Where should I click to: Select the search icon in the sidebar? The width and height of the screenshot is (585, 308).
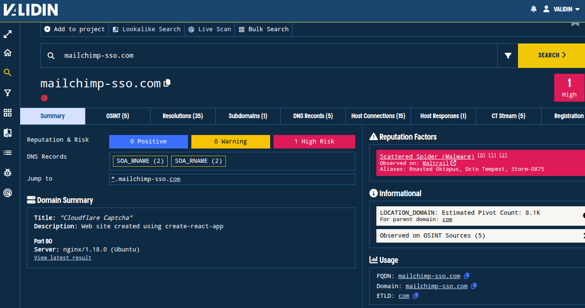click(8, 73)
